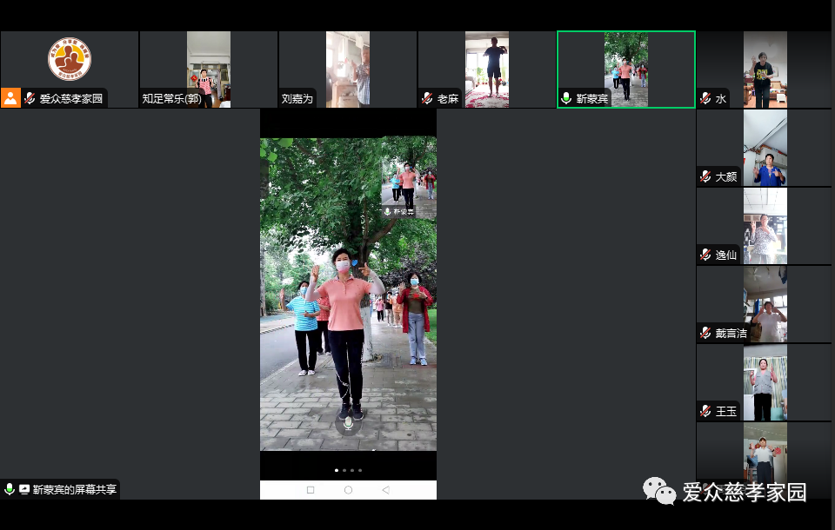Click muted mic icon next to 戴言洁

705,333
